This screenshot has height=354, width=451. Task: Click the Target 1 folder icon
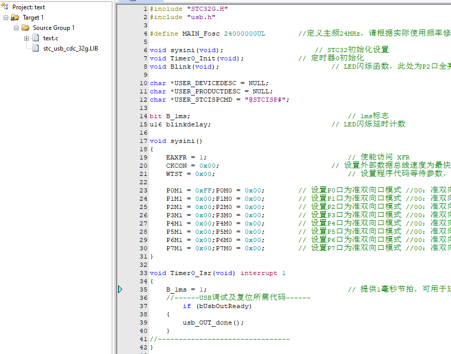click(15, 18)
